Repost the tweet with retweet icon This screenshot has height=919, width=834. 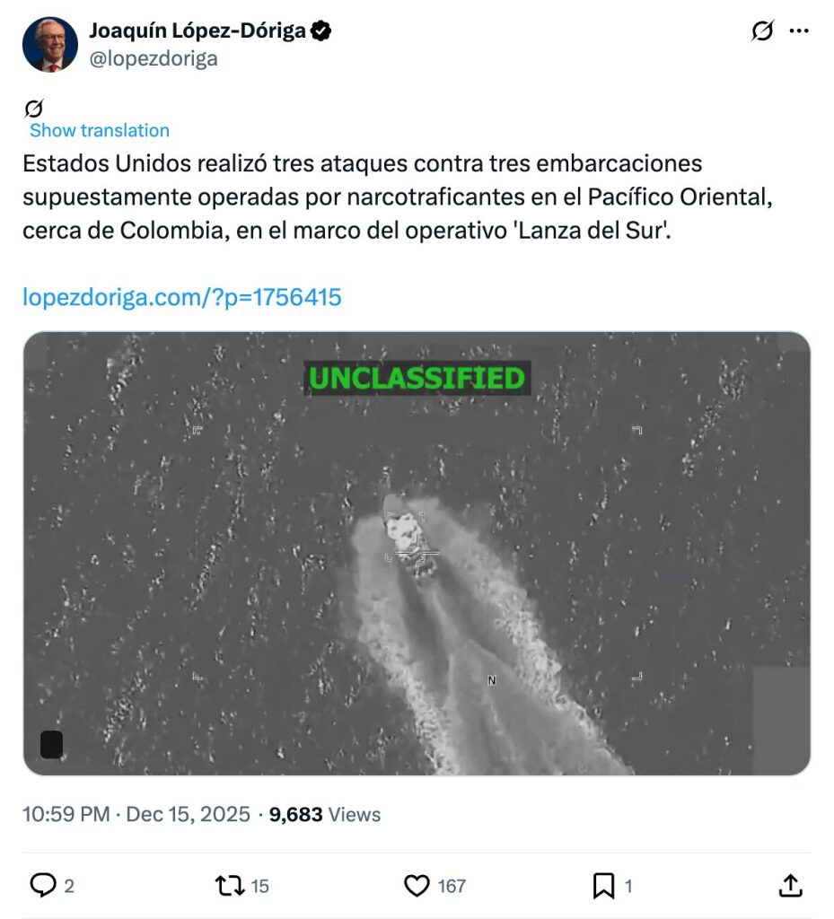[230, 886]
